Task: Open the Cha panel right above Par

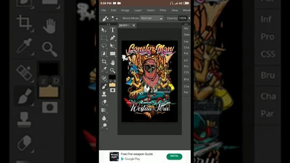Action: click(x=186, y=86)
